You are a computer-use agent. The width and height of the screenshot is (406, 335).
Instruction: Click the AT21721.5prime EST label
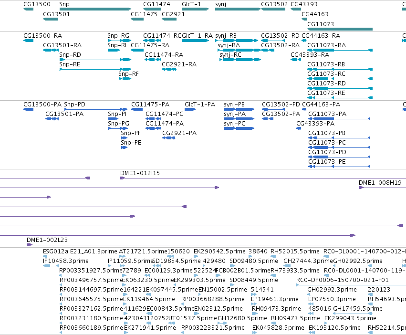tap(143, 251)
